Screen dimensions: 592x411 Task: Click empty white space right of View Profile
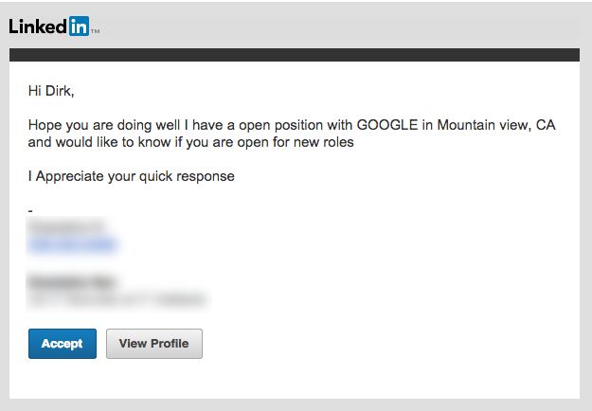click(379, 344)
